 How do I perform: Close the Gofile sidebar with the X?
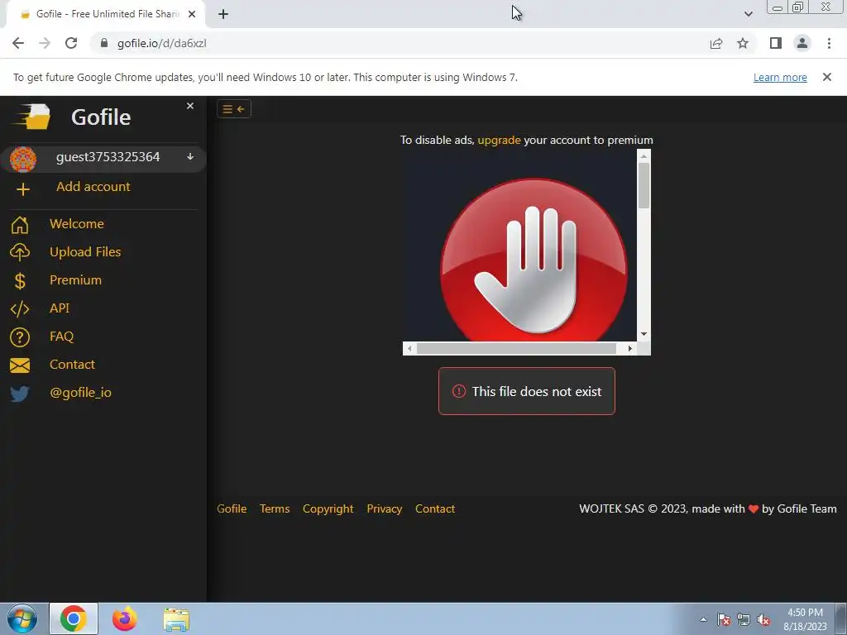point(190,106)
